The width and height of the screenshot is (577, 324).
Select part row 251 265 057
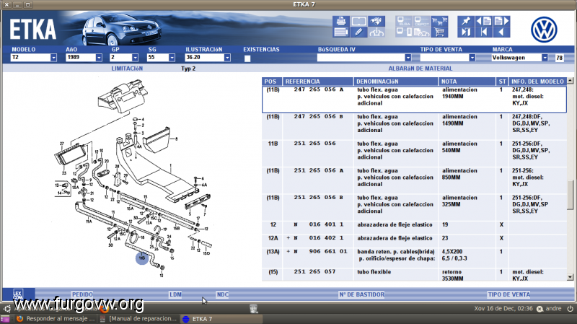coord(414,275)
